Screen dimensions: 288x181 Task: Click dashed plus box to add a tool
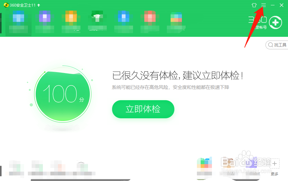click(x=274, y=163)
